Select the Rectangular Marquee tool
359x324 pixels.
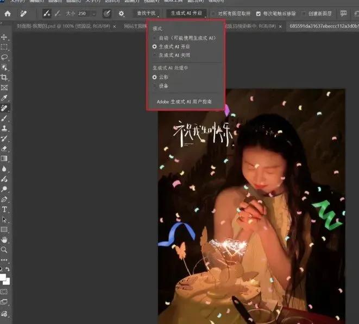point(4,47)
